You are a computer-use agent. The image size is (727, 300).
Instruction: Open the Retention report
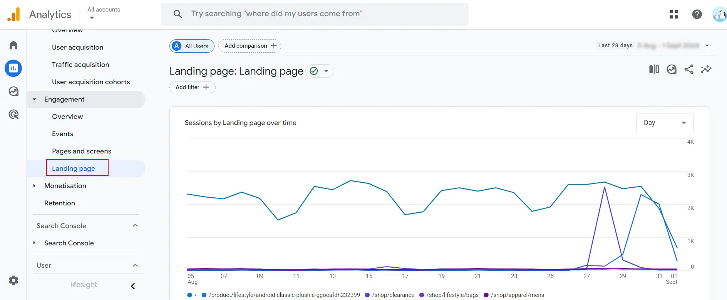[60, 203]
